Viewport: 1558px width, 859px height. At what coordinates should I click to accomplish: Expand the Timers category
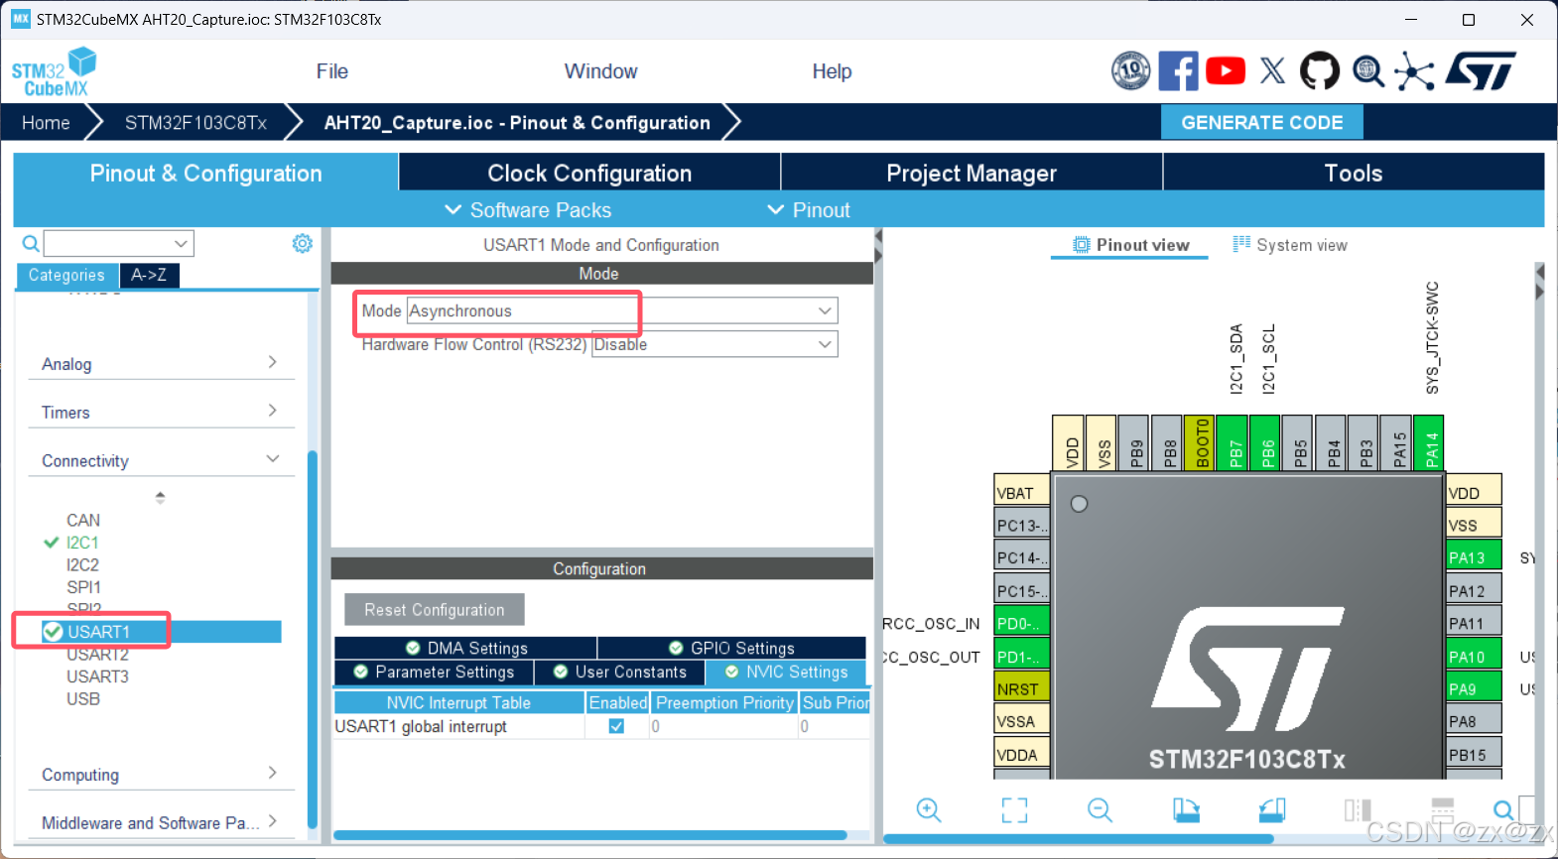coord(159,413)
